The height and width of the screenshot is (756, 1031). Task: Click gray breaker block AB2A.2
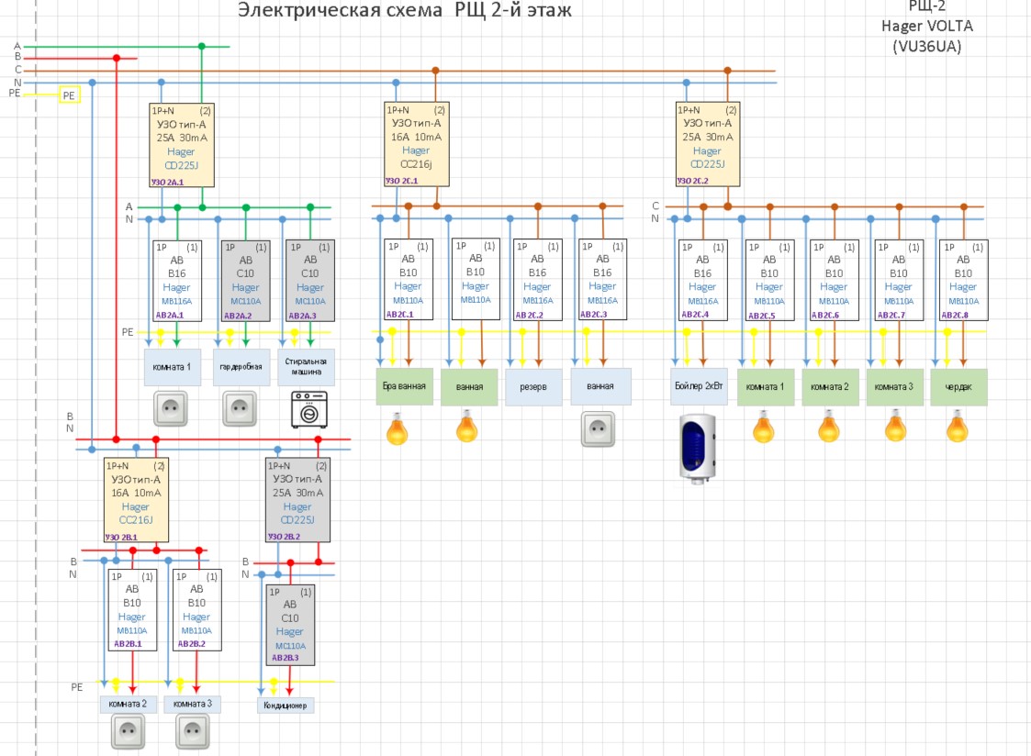coord(246,281)
